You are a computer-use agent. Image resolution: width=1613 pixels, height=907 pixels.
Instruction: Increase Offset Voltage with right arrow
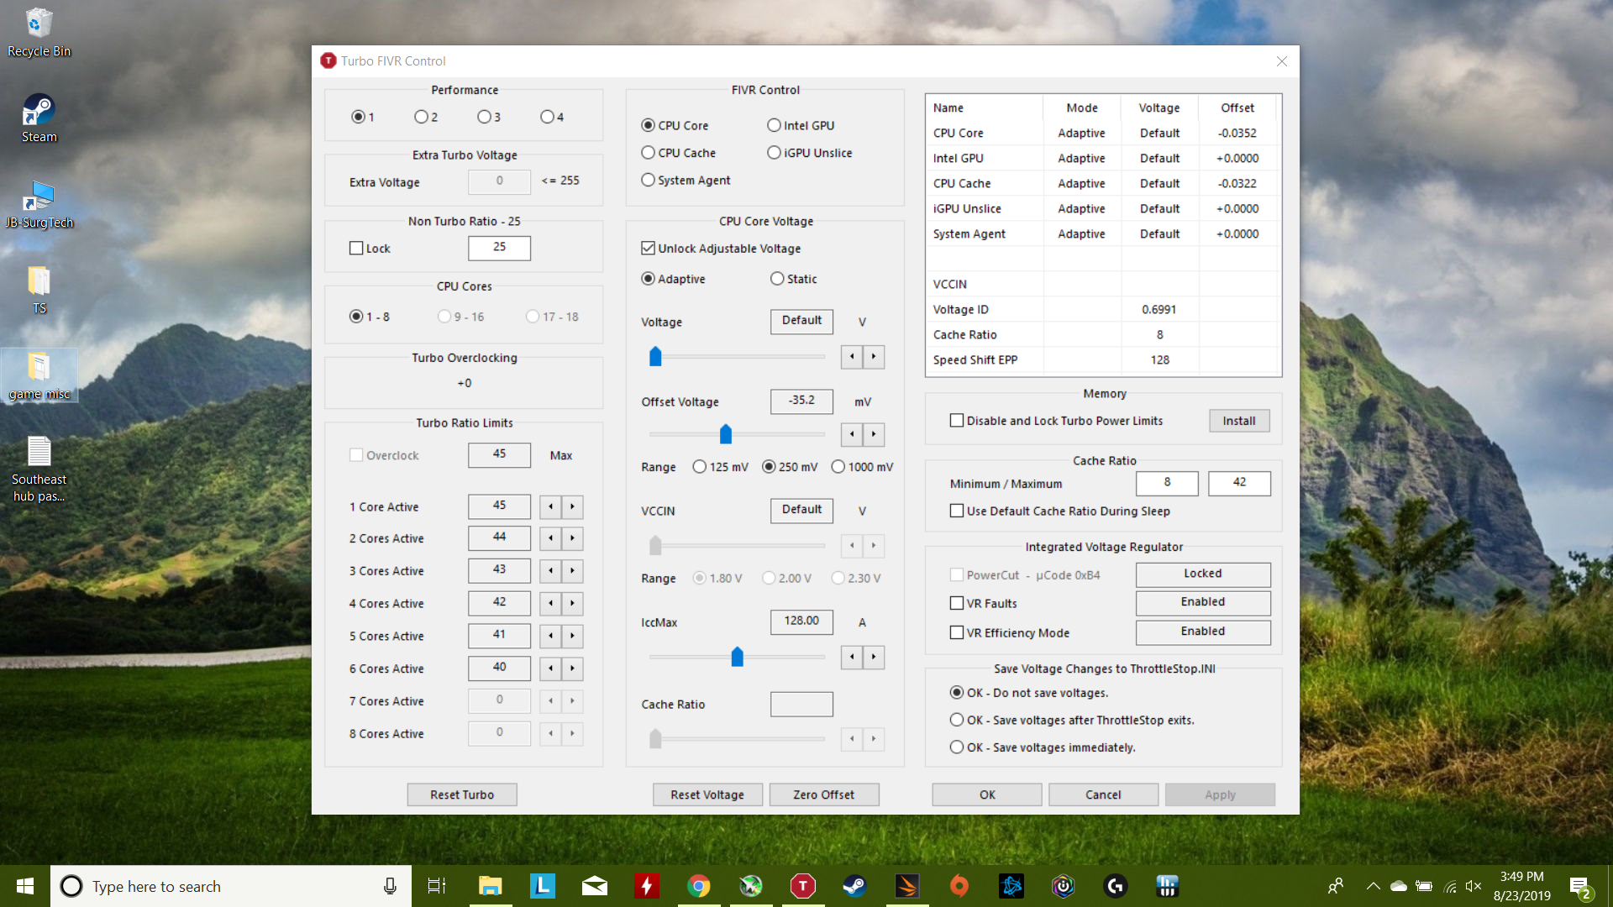874,434
